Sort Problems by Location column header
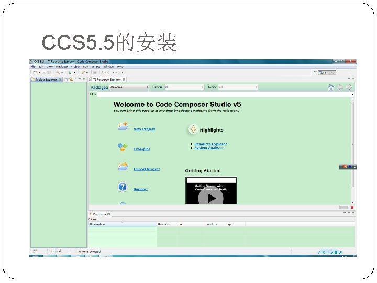Screen dimensions: 377x283 pos(215,224)
